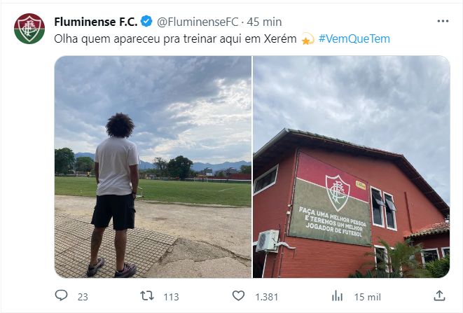Click the Fluminense F.C. display name

[96, 22]
